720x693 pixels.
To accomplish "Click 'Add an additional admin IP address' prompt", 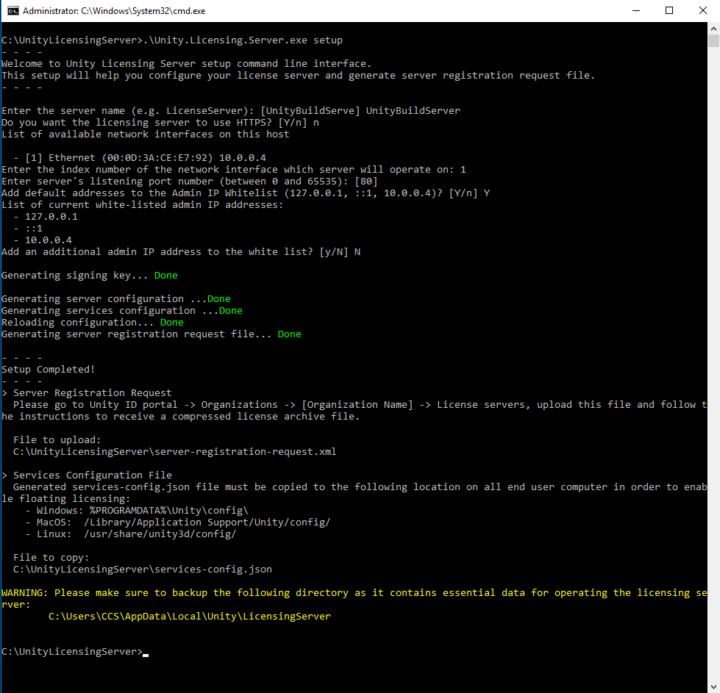I will click(x=181, y=252).
